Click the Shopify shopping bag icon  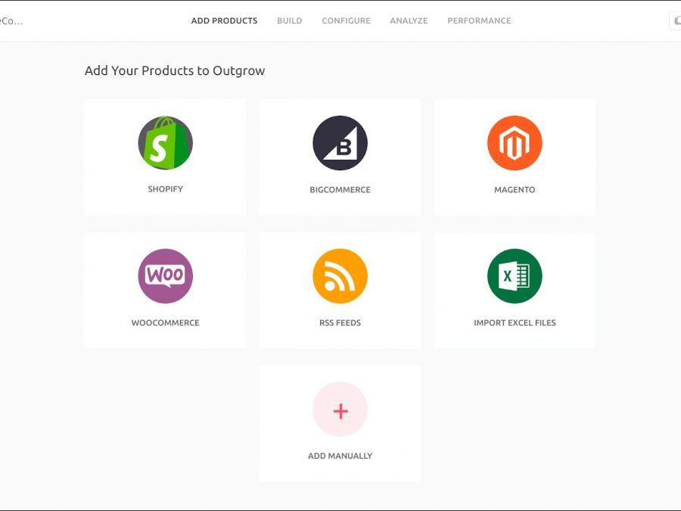165,143
